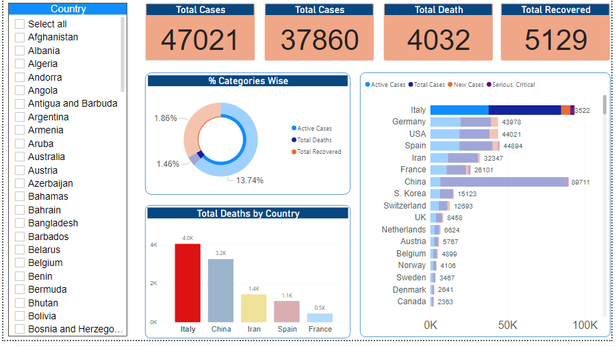Check the Angola checkbox
This screenshot has width=616, height=346.
[20, 90]
